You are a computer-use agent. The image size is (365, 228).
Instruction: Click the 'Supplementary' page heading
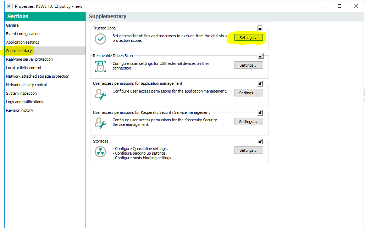pyautogui.click(x=107, y=16)
